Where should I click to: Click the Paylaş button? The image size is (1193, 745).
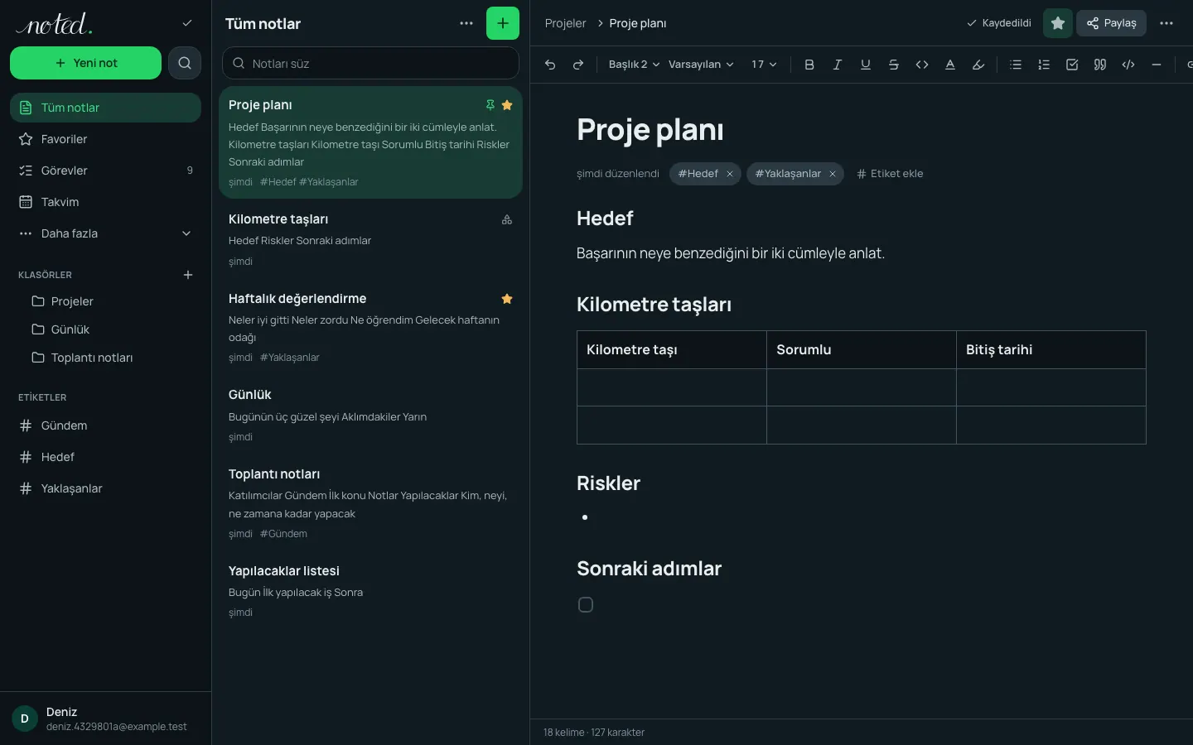click(1111, 23)
